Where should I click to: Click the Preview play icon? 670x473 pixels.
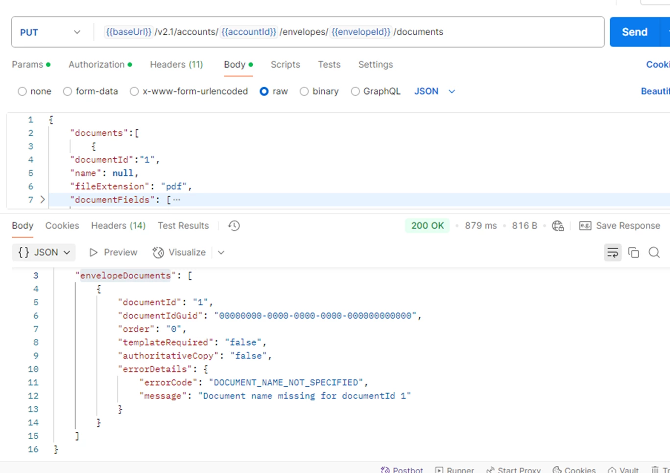93,252
